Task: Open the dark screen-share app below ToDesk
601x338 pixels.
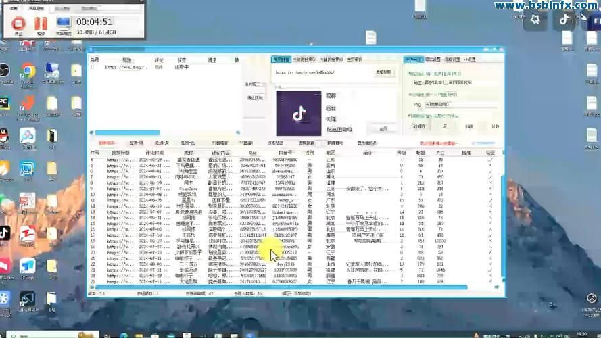Action: tap(28, 299)
